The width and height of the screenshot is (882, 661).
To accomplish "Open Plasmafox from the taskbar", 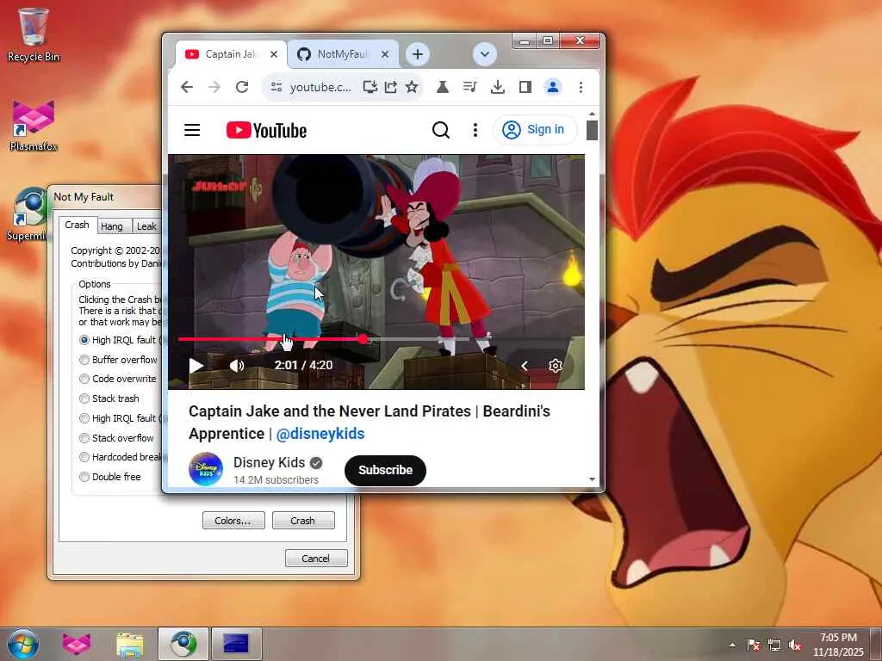I will pyautogui.click(x=77, y=644).
